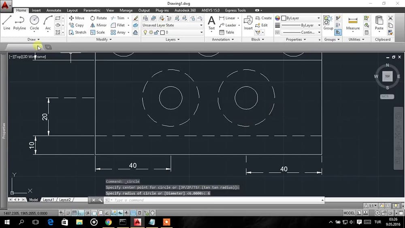Viewport: 405px width, 228px height.
Task: Switch to the Parametric tab
Action: 92,10
